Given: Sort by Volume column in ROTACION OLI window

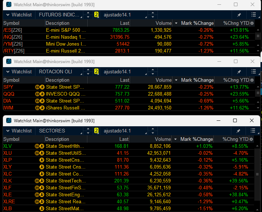Looking at the screenshot, I should pyautogui.click(x=164, y=80).
